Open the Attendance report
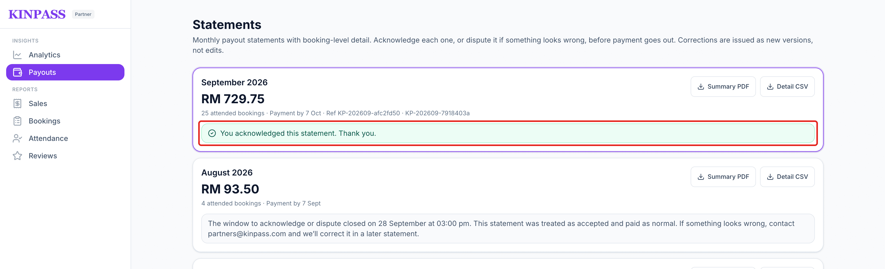The width and height of the screenshot is (885, 269). (x=65, y=138)
